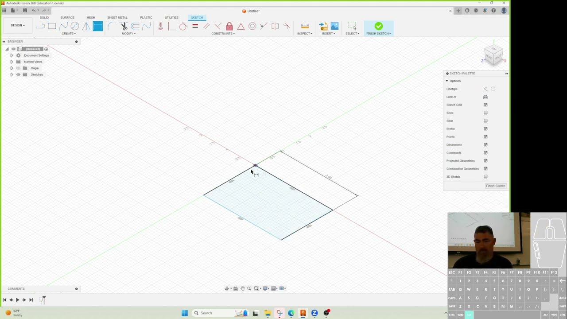Apply the Equal constraint

pyautogui.click(x=195, y=26)
